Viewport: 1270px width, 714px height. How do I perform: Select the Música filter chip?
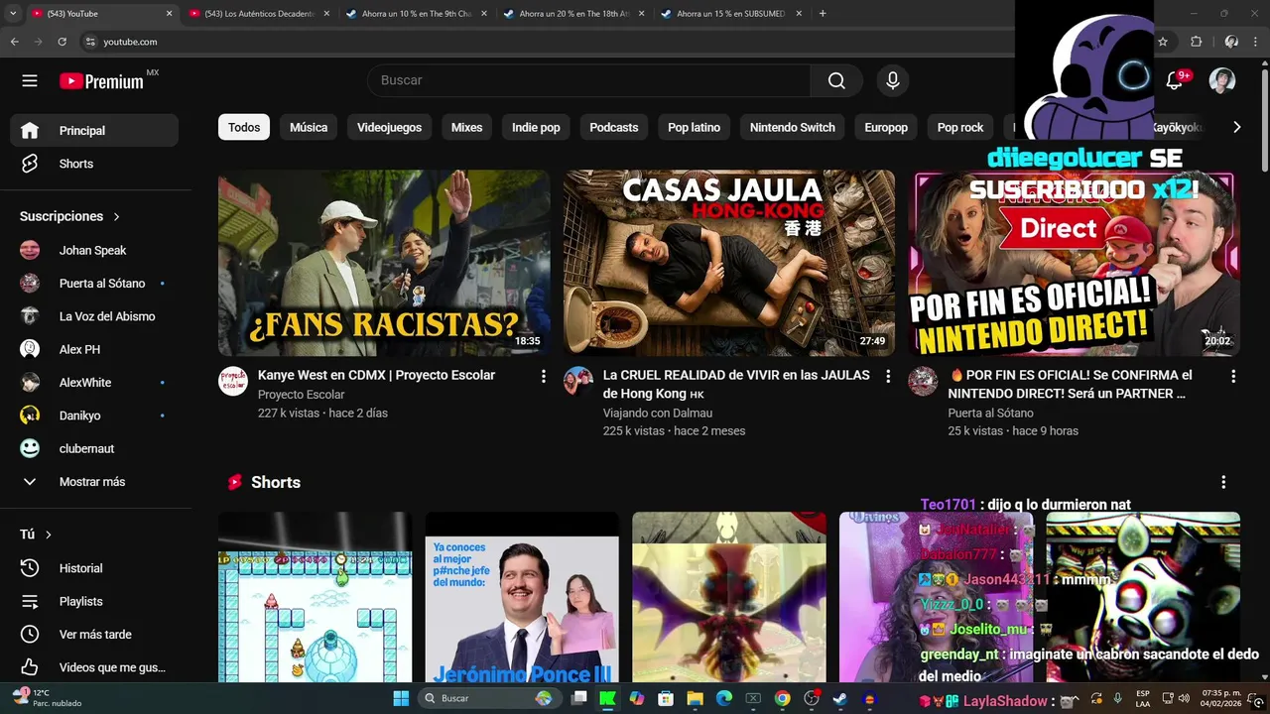(x=309, y=127)
